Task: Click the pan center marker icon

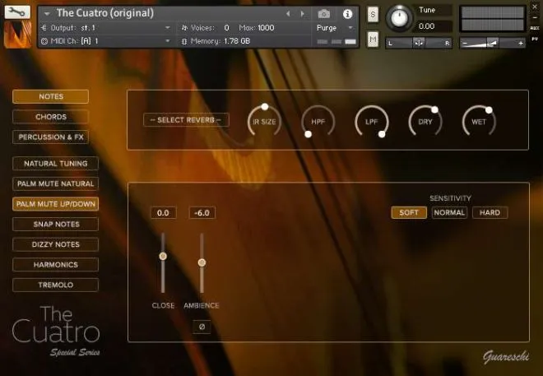Action: 419,43
